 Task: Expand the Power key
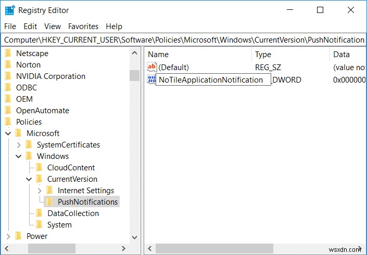tap(8, 236)
